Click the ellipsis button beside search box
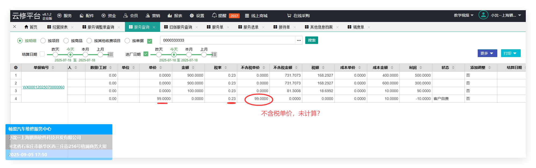The height and width of the screenshot is (168, 536). tap(299, 40)
